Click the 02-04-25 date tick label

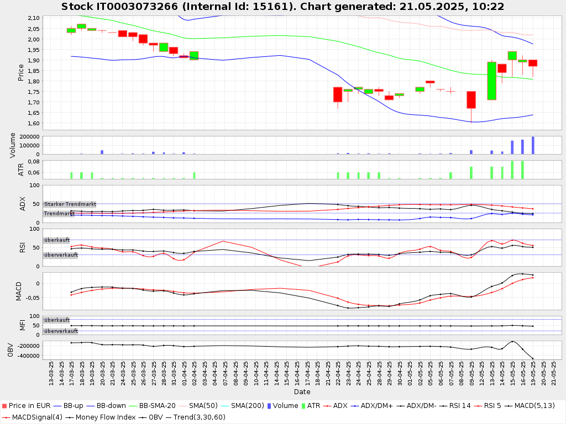[x=195, y=374]
